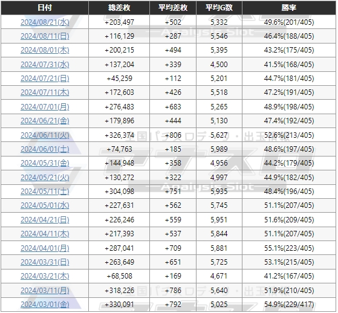Select the average games value 4,500
Image resolution: width=338 pixels, height=313 pixels.
point(219,65)
